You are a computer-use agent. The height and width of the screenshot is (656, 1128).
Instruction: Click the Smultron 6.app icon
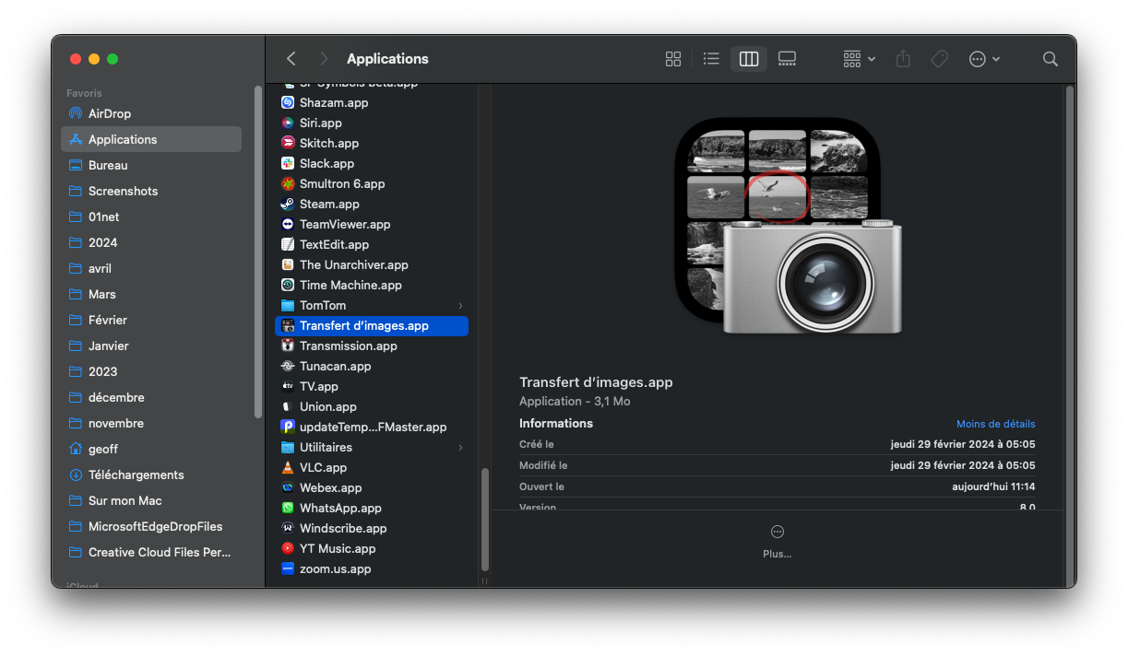click(288, 183)
